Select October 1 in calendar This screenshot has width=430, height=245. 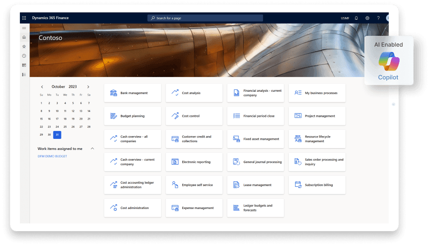tap(42, 103)
